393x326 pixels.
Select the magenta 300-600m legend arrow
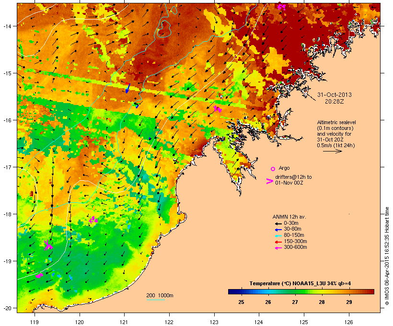278,248
